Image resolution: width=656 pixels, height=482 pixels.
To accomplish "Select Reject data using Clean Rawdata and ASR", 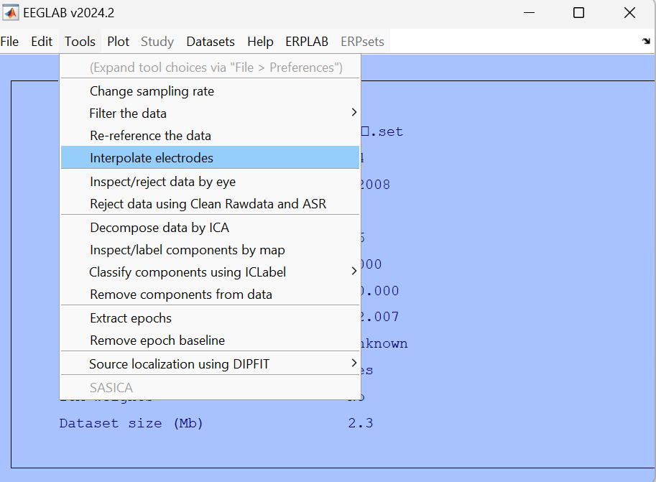I will [x=210, y=204].
